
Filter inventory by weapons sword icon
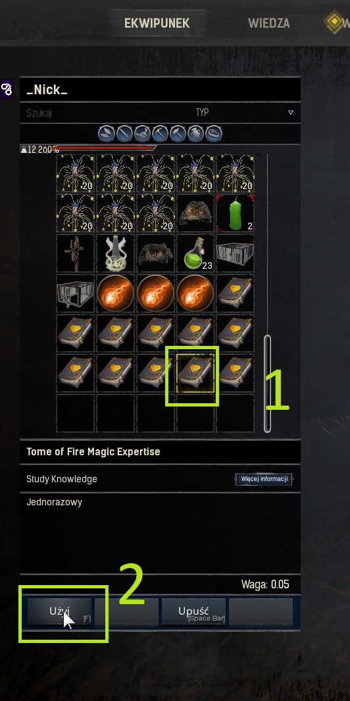pos(124,133)
